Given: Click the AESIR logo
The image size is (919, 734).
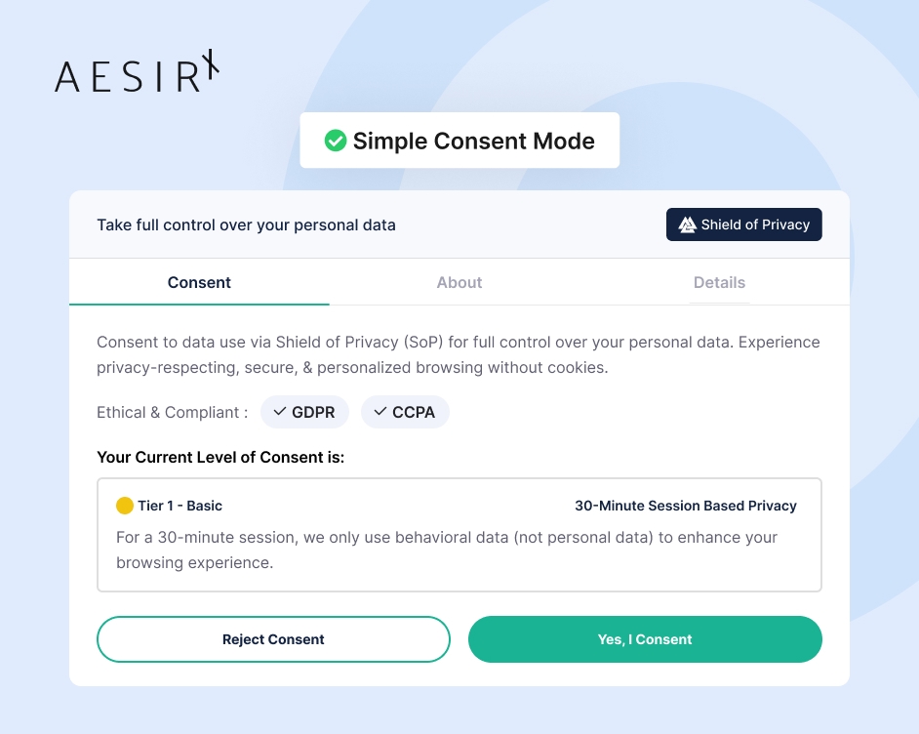Looking at the screenshot, I should pyautogui.click(x=138, y=71).
